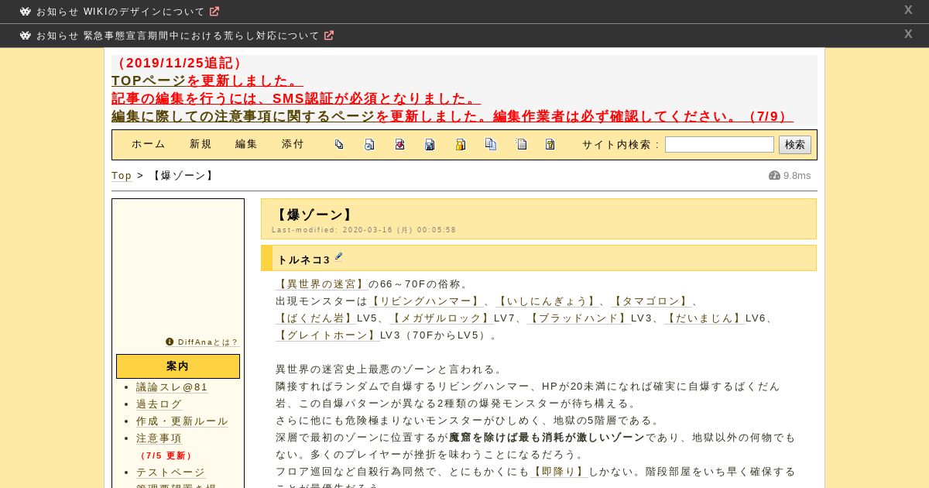The width and height of the screenshot is (929, 488).
Task: Click the diff pages icon in toolbar
Action: pyautogui.click(x=339, y=144)
